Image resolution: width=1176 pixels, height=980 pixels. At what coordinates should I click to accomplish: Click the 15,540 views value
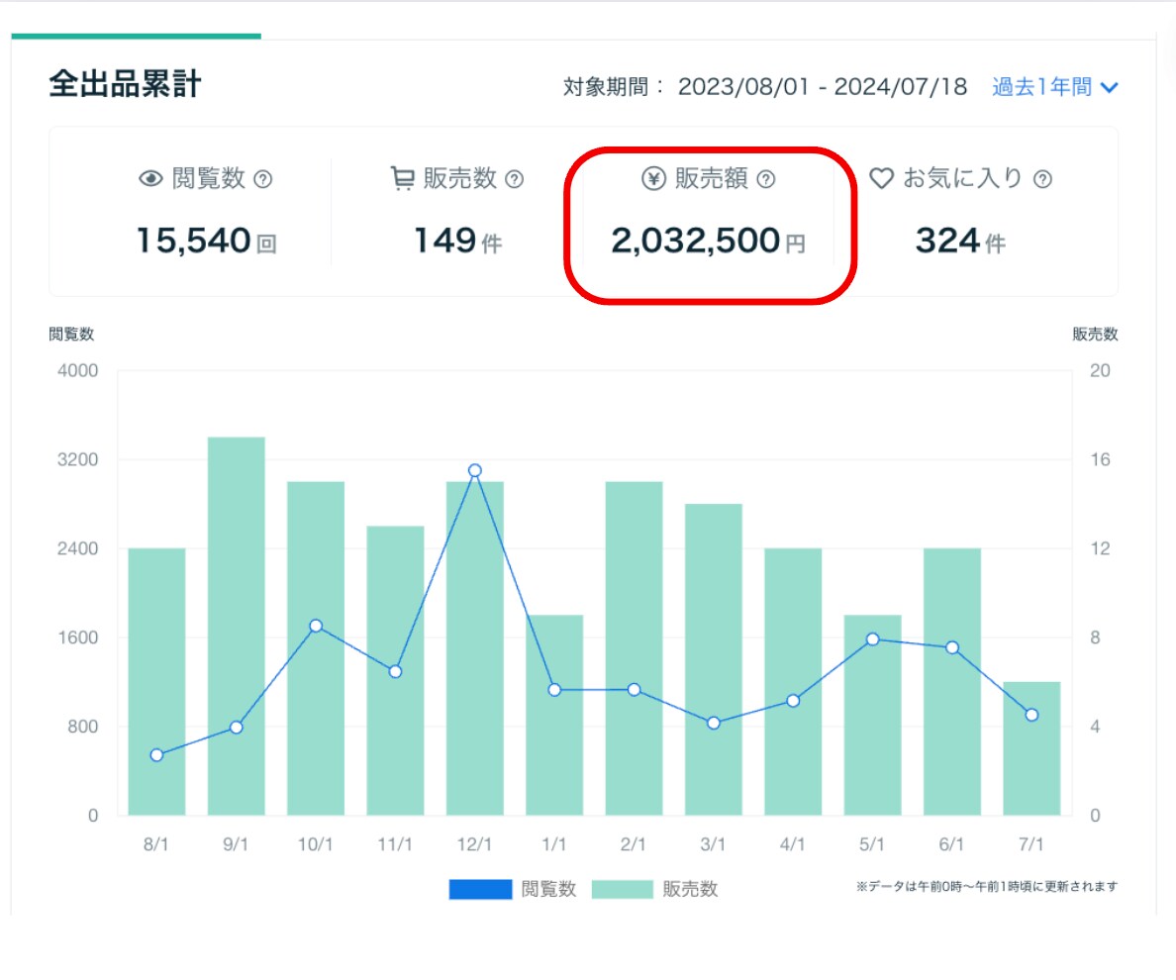193,241
